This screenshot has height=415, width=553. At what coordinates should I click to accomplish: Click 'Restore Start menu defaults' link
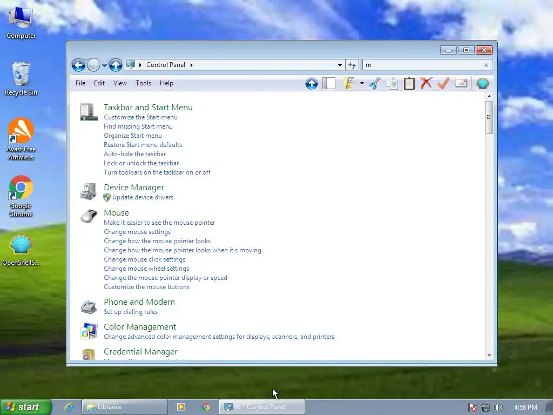(x=143, y=145)
